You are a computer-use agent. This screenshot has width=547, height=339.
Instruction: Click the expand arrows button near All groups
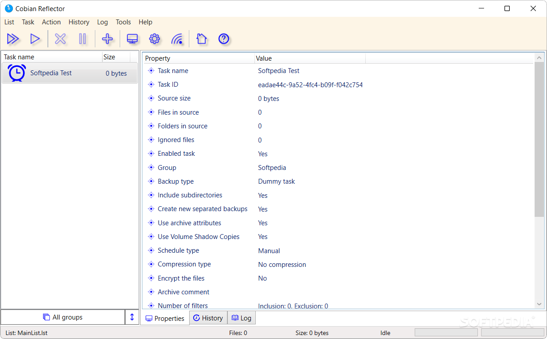tap(132, 317)
